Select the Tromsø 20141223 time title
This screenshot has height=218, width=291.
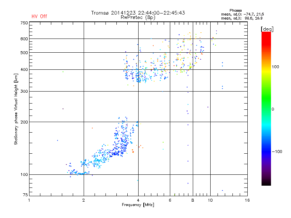(x=138, y=13)
